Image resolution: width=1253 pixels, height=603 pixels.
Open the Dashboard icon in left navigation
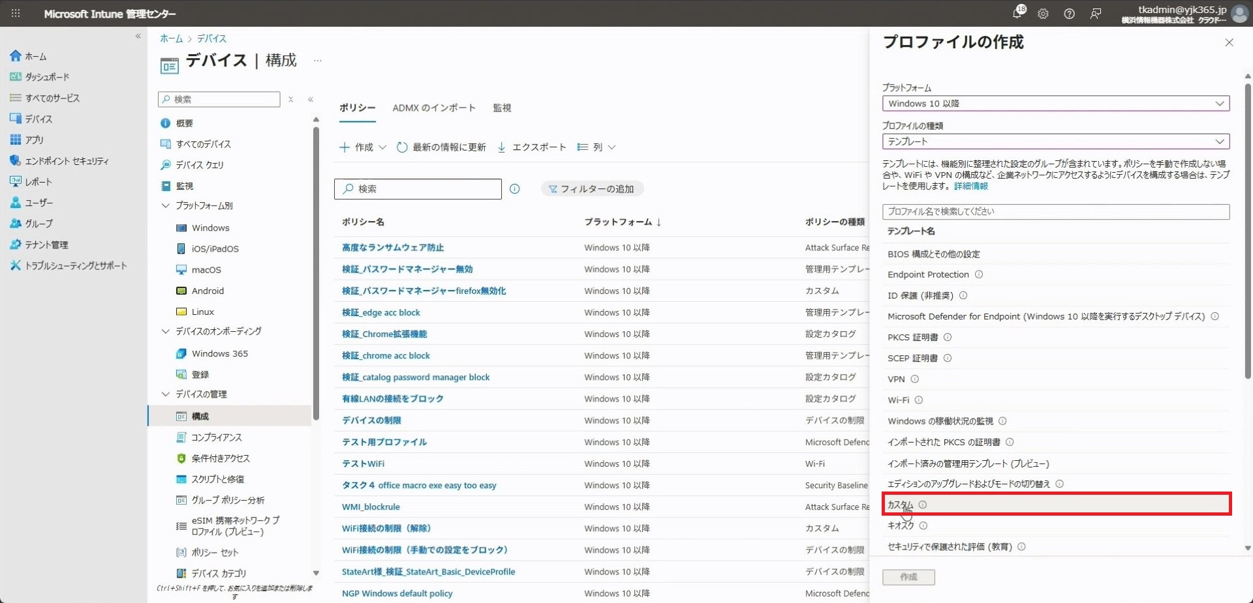point(16,77)
